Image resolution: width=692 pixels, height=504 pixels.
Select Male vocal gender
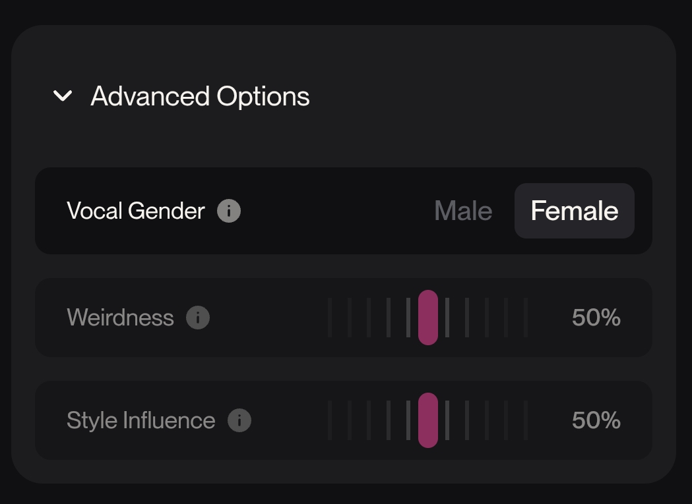(463, 211)
